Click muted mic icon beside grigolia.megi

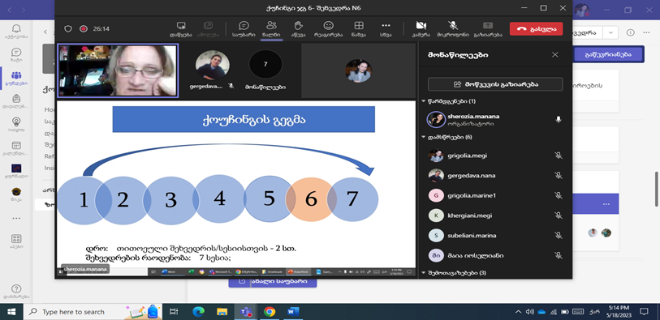(559, 156)
